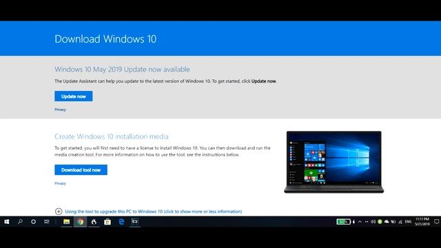The width and height of the screenshot is (441, 248).
Task: Switch to Google Chrome on taskbar
Action: pyautogui.click(x=81, y=222)
